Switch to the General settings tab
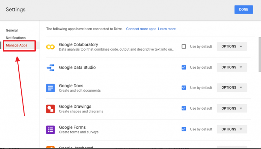This screenshot has width=261, height=149. click(x=12, y=30)
